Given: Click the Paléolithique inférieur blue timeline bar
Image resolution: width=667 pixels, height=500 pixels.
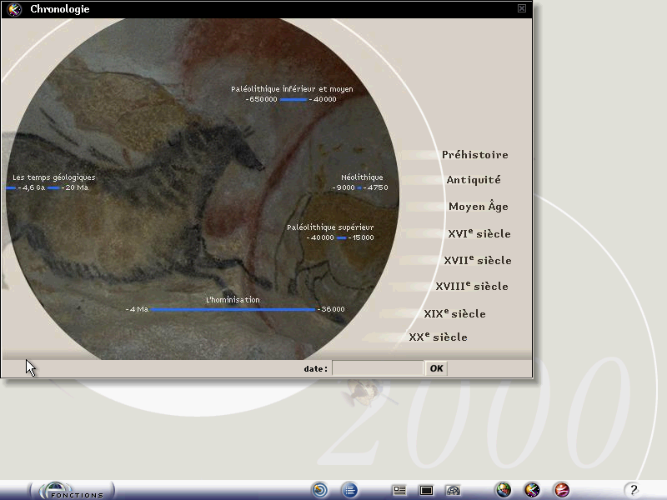Looking at the screenshot, I should (x=293, y=99).
